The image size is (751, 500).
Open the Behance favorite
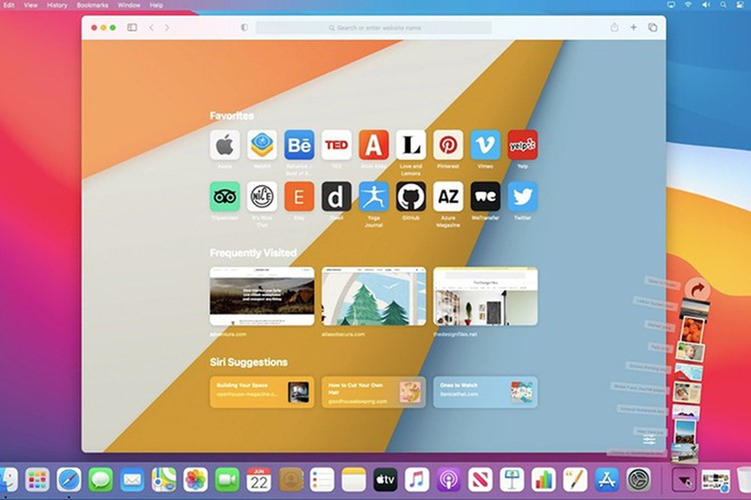click(x=299, y=145)
